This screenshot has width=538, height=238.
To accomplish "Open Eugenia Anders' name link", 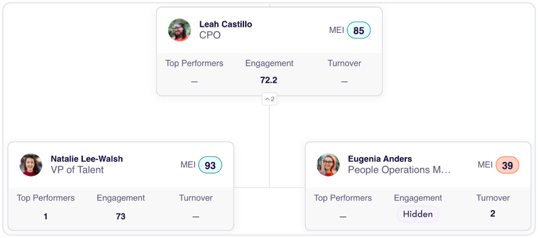I will click(380, 159).
